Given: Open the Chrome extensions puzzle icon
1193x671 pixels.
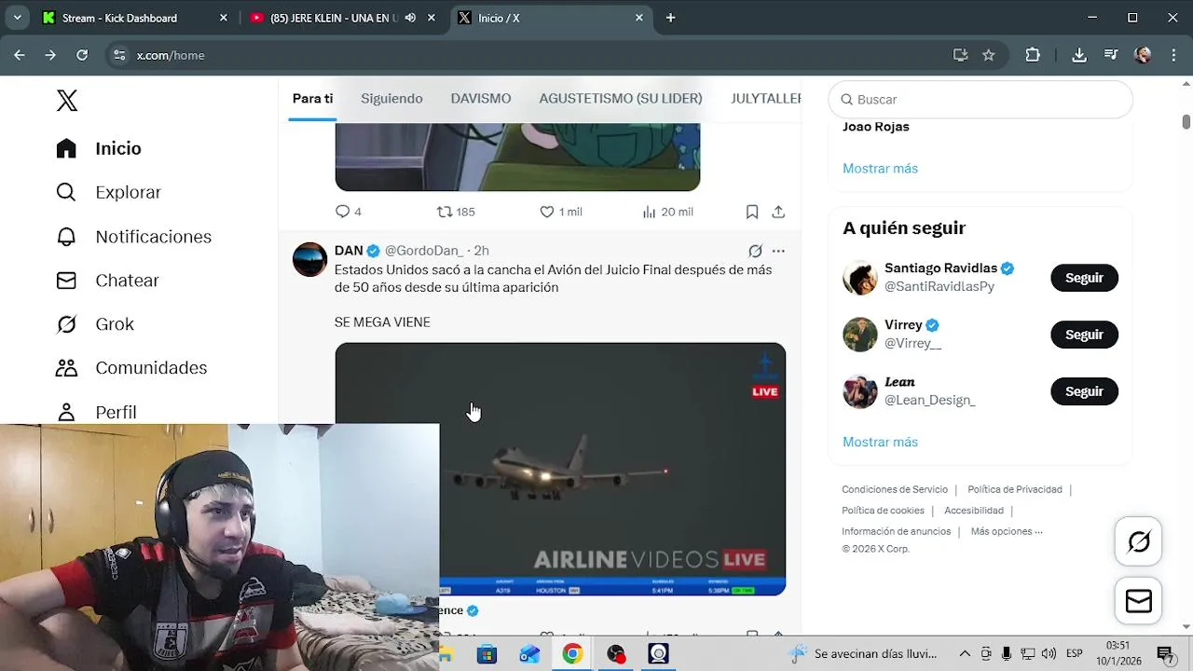Looking at the screenshot, I should 1033,55.
